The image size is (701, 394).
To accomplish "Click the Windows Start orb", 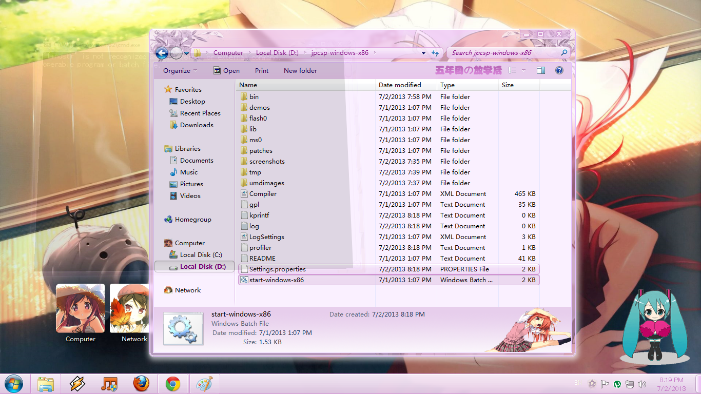I will click(14, 384).
